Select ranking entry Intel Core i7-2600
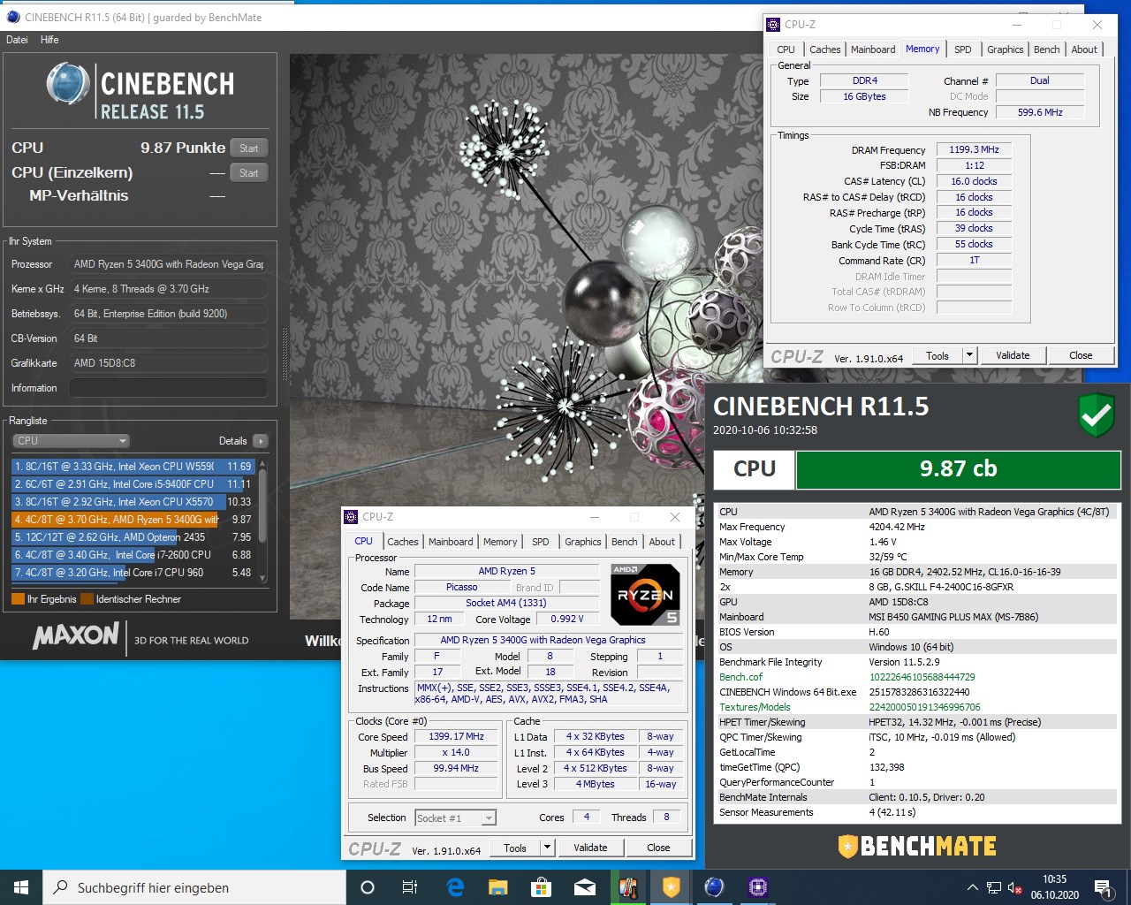This screenshot has height=905, width=1131. [x=133, y=555]
